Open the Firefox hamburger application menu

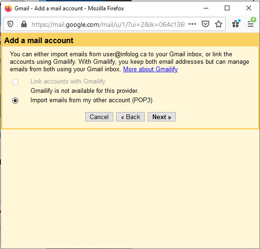(251, 23)
